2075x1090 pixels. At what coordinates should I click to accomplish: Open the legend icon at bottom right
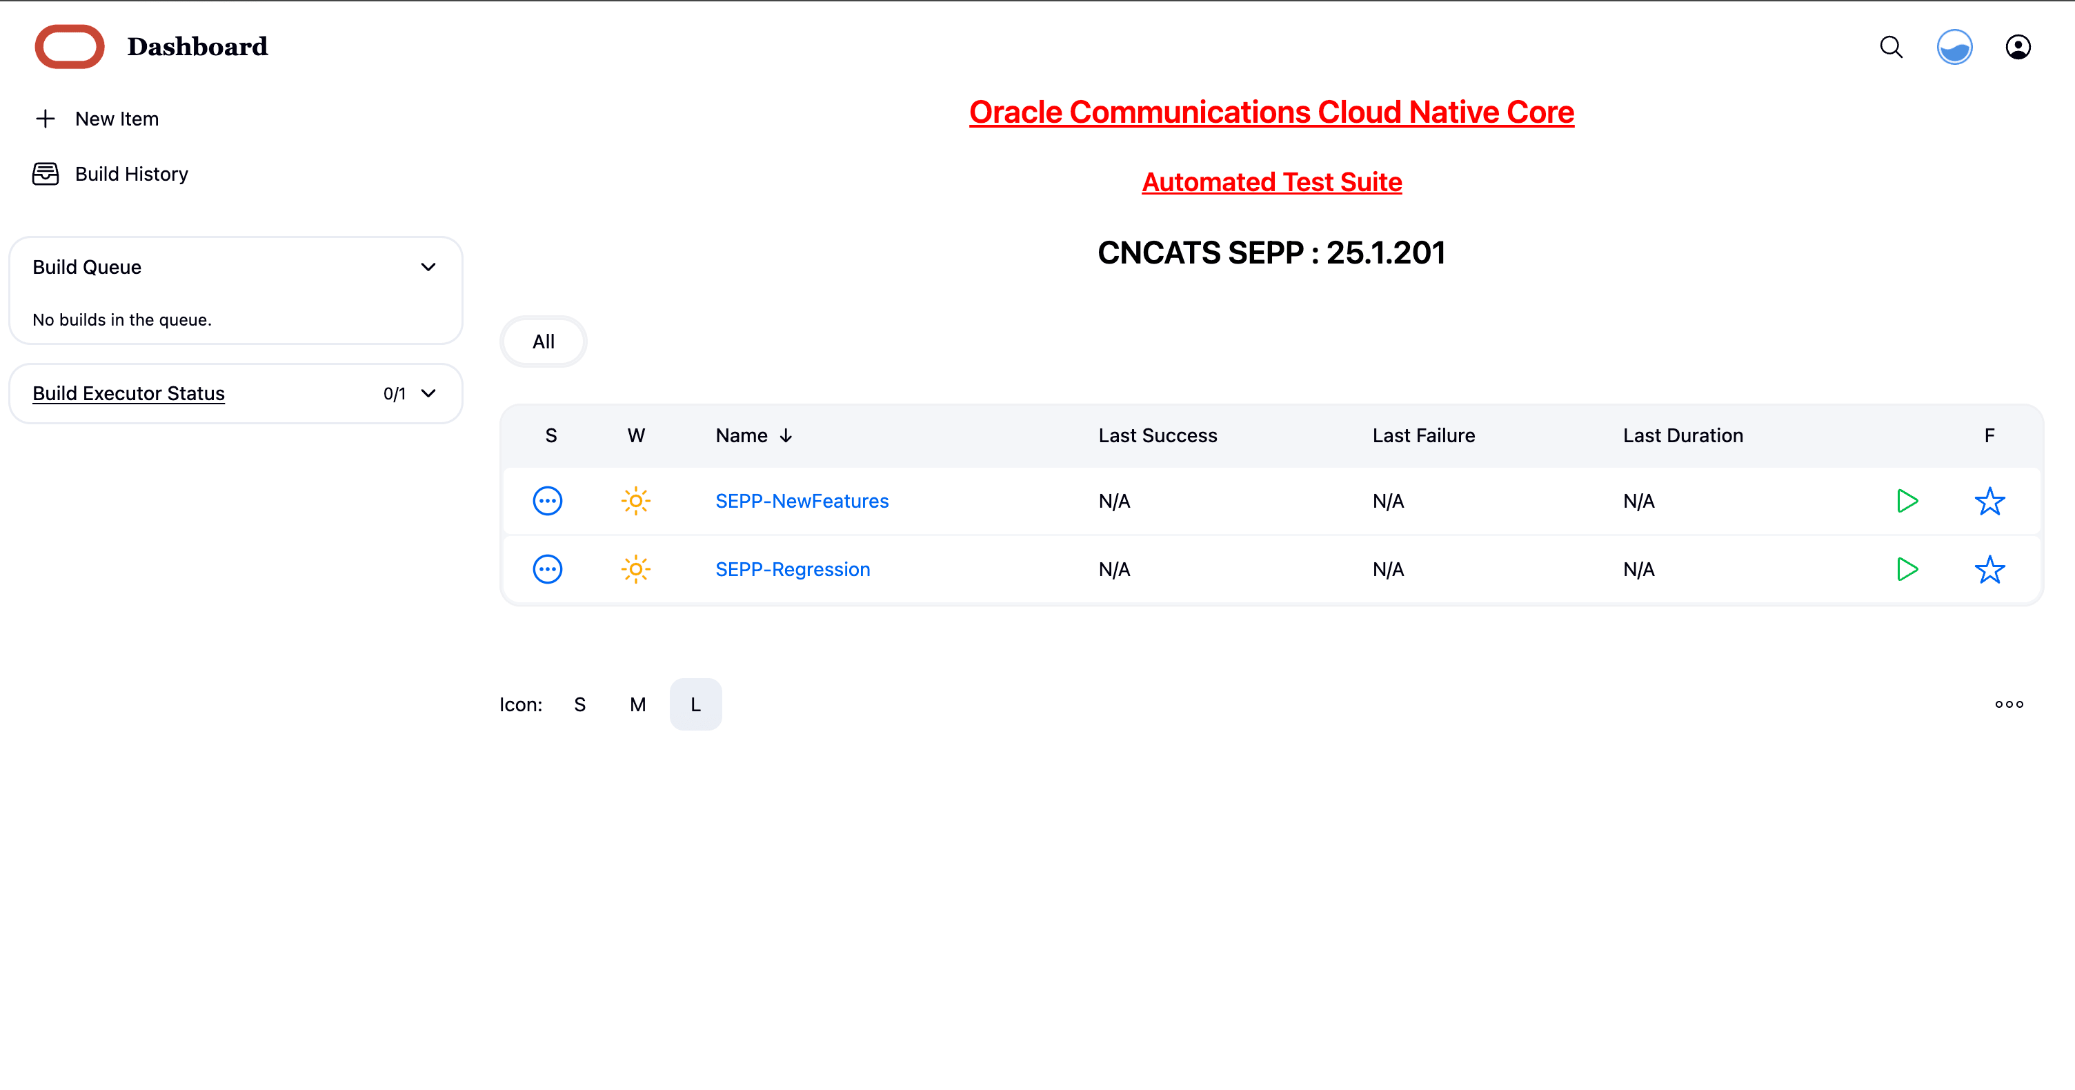(x=2008, y=703)
